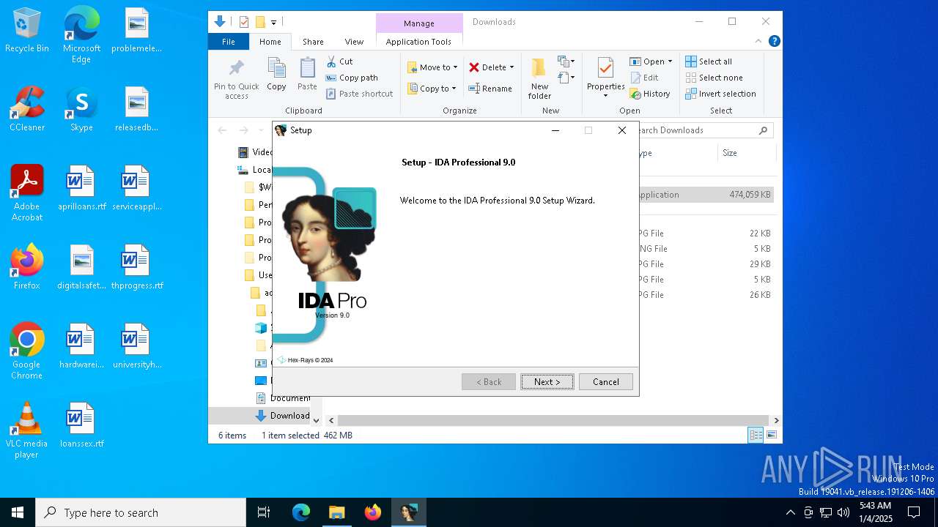Open Adobe Acrobat desktop shortcut
938x527 pixels.
[x=27, y=193]
